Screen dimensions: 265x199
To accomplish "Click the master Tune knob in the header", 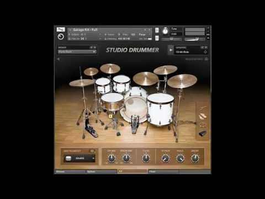I will coord(165,31).
